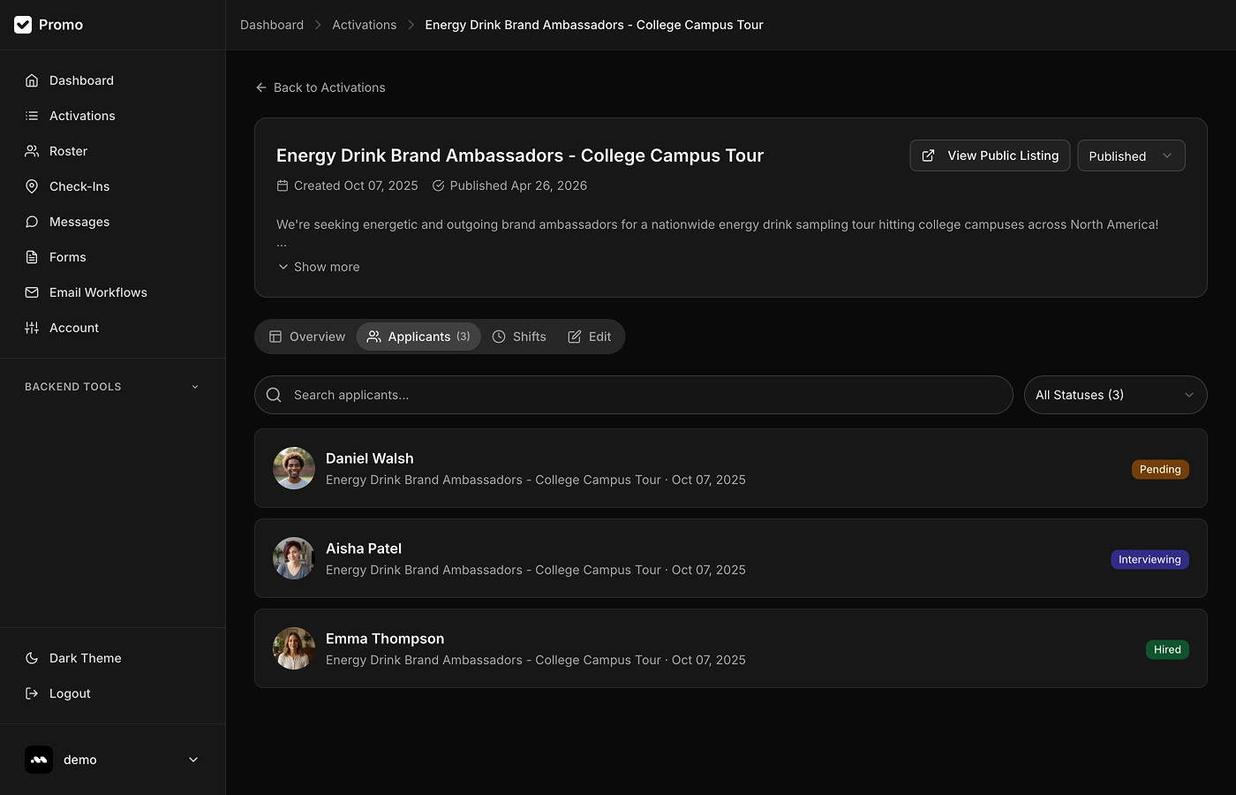Screen dimensions: 1236x795
Task: Click the Roster people icon
Action: point(32,151)
